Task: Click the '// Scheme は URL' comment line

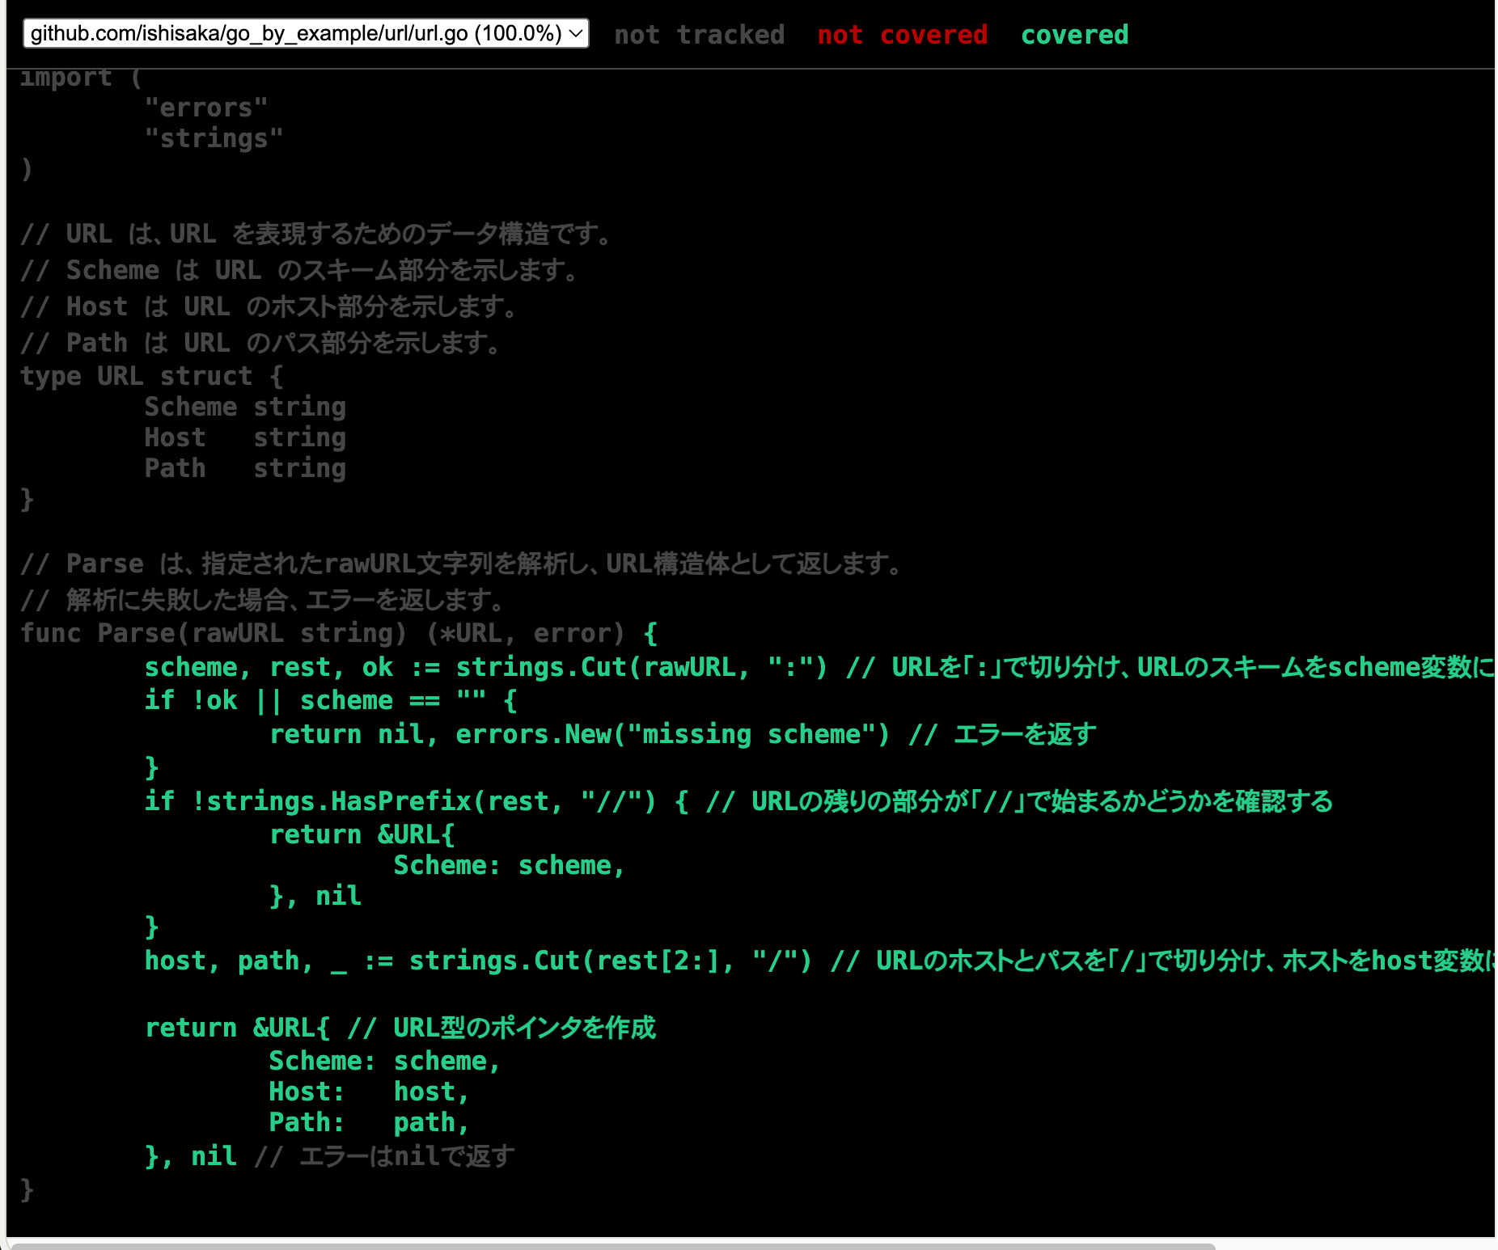Action: click(x=298, y=270)
